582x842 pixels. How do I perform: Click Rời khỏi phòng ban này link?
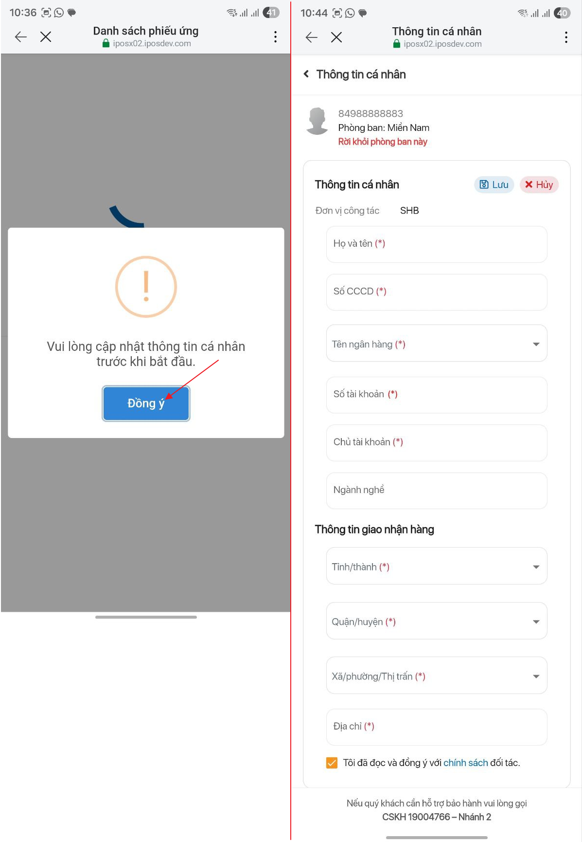(383, 142)
